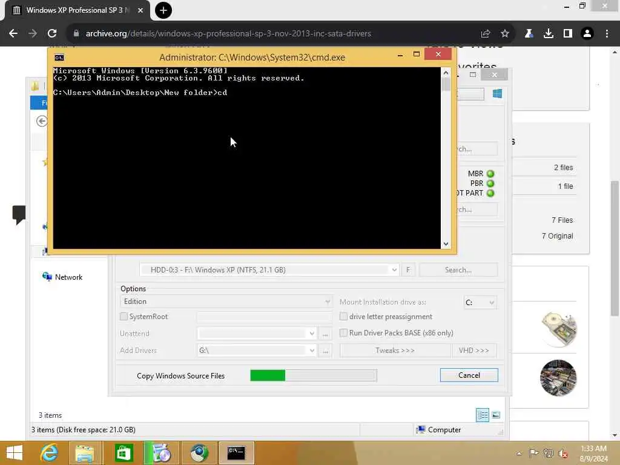Click Computer in Explorer status bar

pyautogui.click(x=438, y=430)
